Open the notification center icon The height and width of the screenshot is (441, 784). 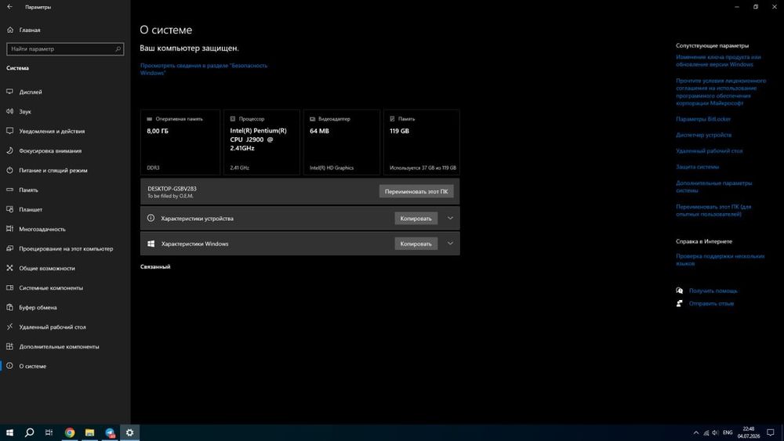click(x=771, y=432)
